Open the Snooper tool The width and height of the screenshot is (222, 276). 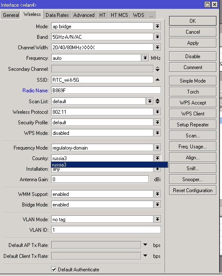point(193,180)
